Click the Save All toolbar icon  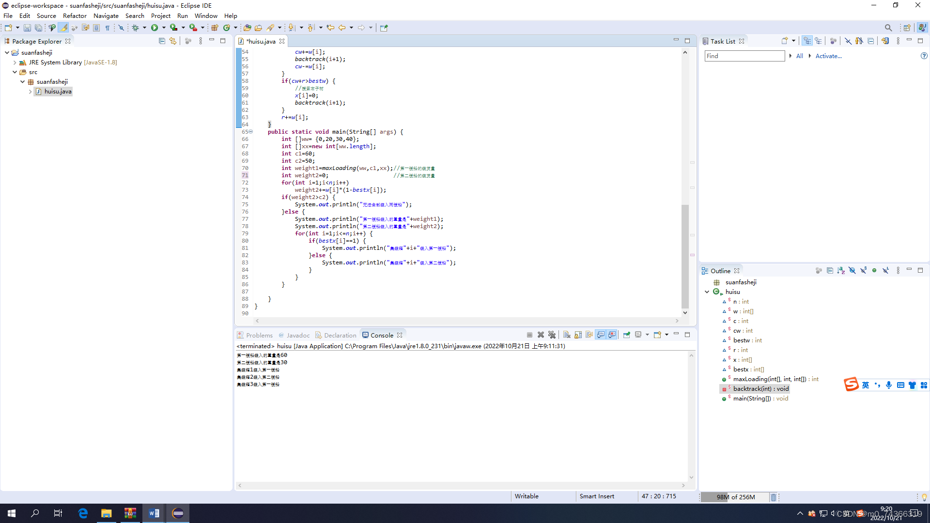click(x=38, y=28)
